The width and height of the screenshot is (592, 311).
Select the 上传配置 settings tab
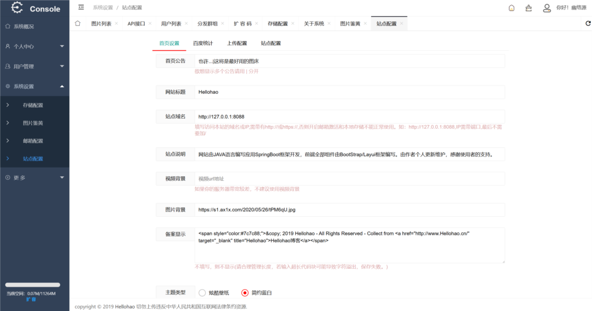(x=236, y=43)
